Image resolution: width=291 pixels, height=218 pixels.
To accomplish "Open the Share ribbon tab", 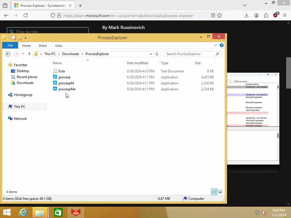I will [x=43, y=46].
